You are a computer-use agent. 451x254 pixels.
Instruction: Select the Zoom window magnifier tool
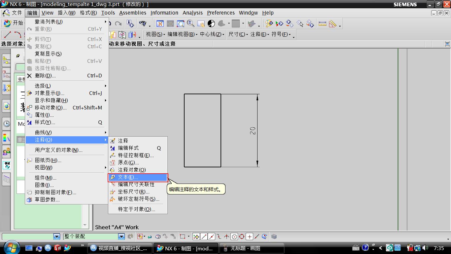[x=180, y=23]
